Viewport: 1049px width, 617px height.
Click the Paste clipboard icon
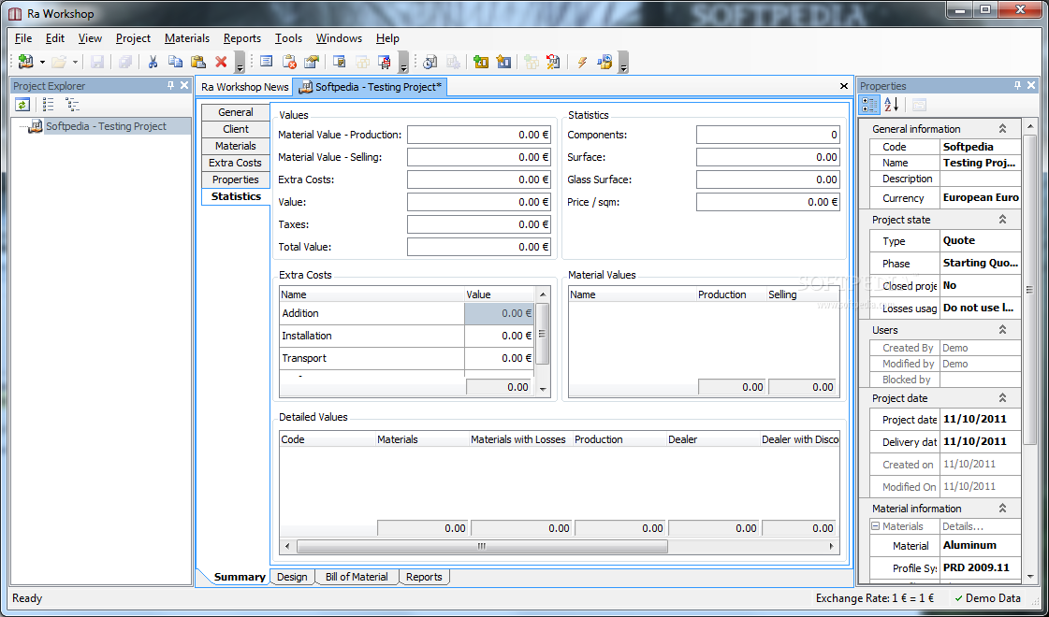[198, 63]
